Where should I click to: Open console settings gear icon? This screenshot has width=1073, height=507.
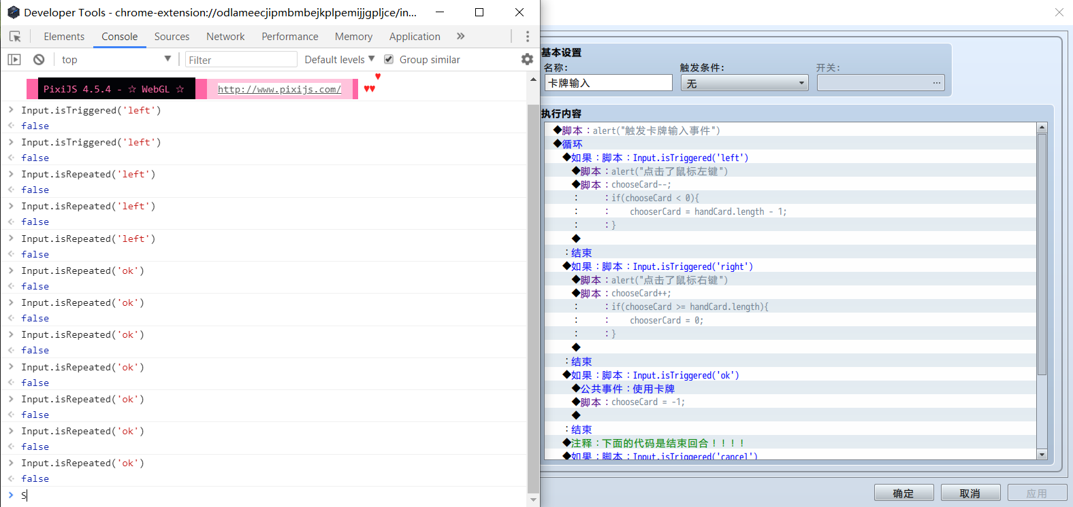(527, 60)
